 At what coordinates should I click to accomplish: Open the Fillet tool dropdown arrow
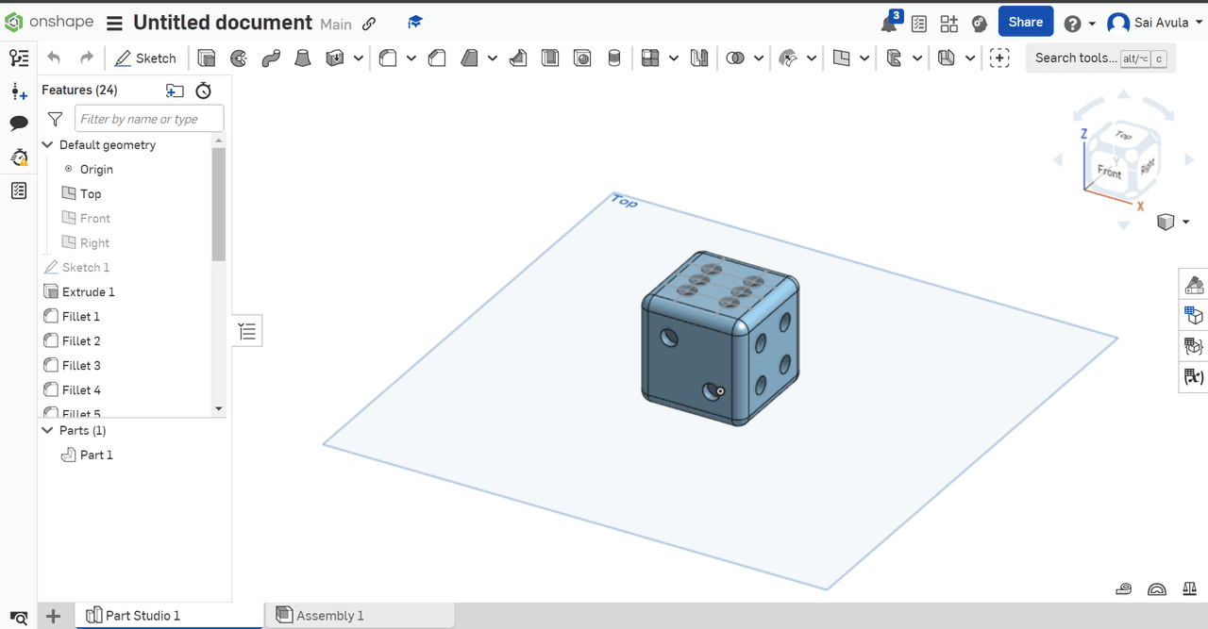(411, 58)
